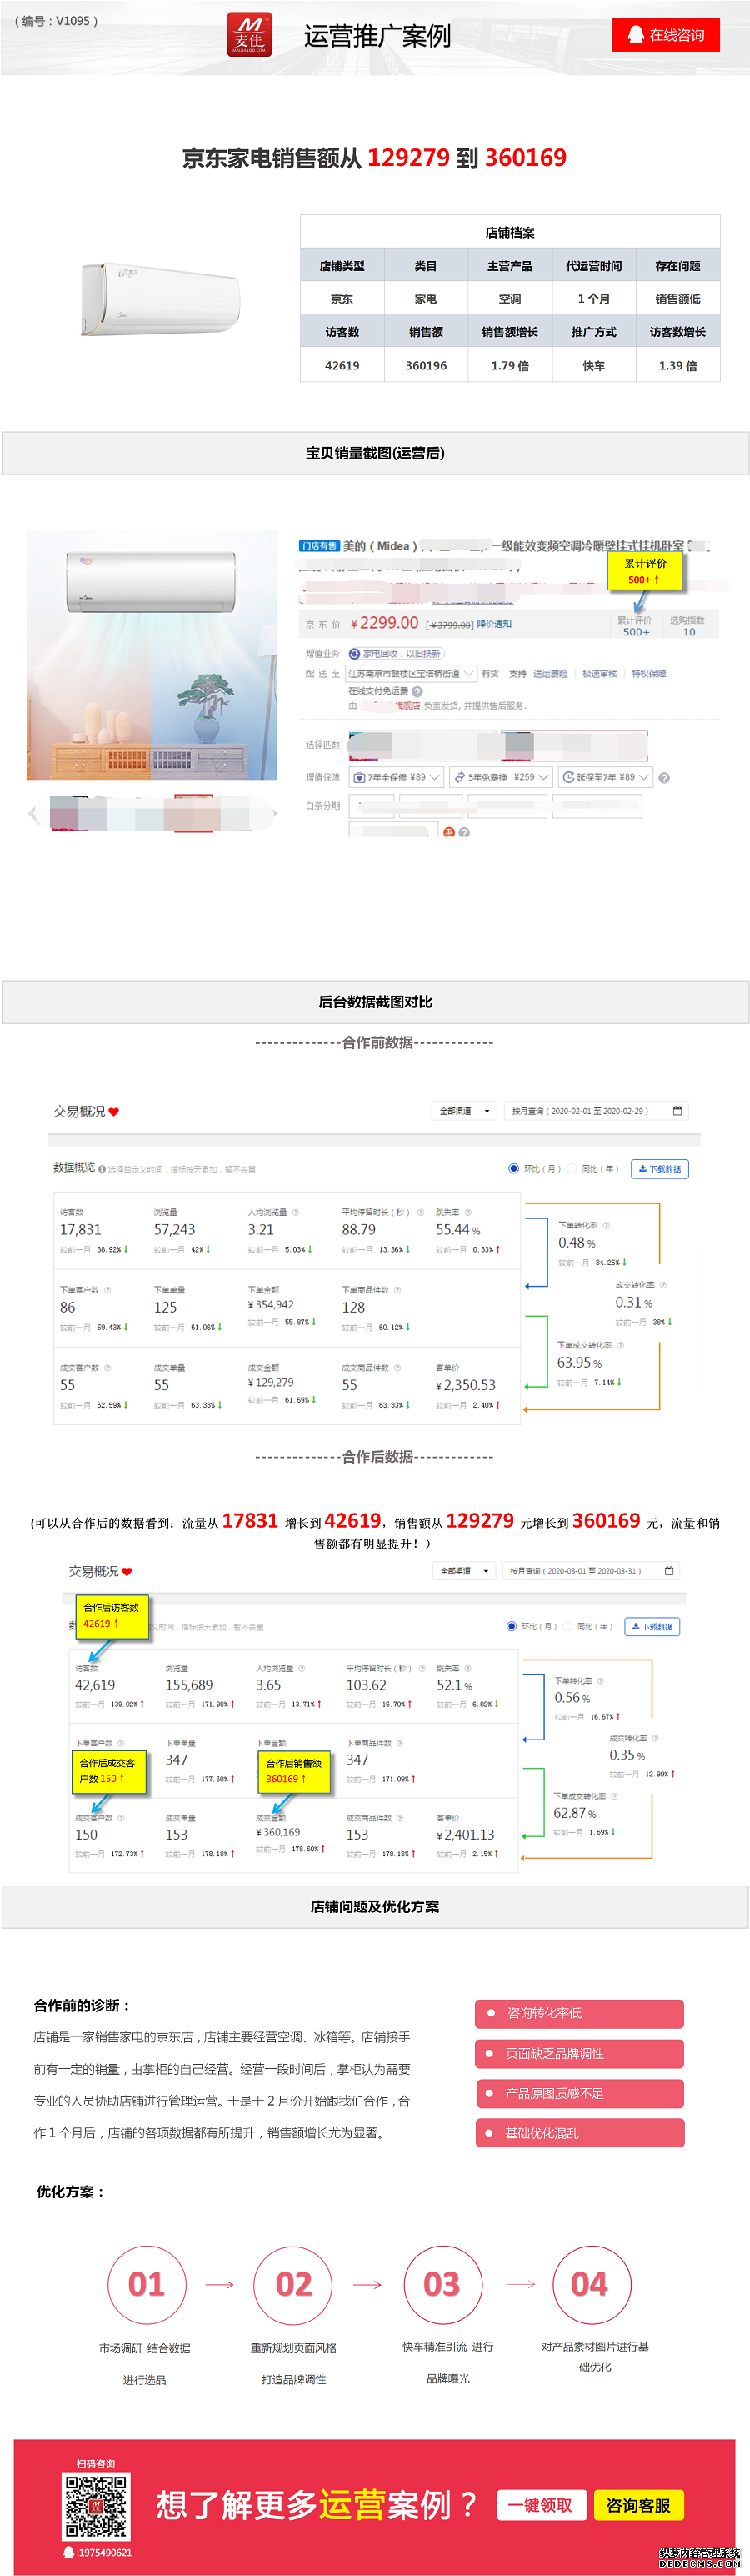Expand the 7年全保修 ¥89 warranty dropdown
The width and height of the screenshot is (750, 2576).
coord(397,777)
